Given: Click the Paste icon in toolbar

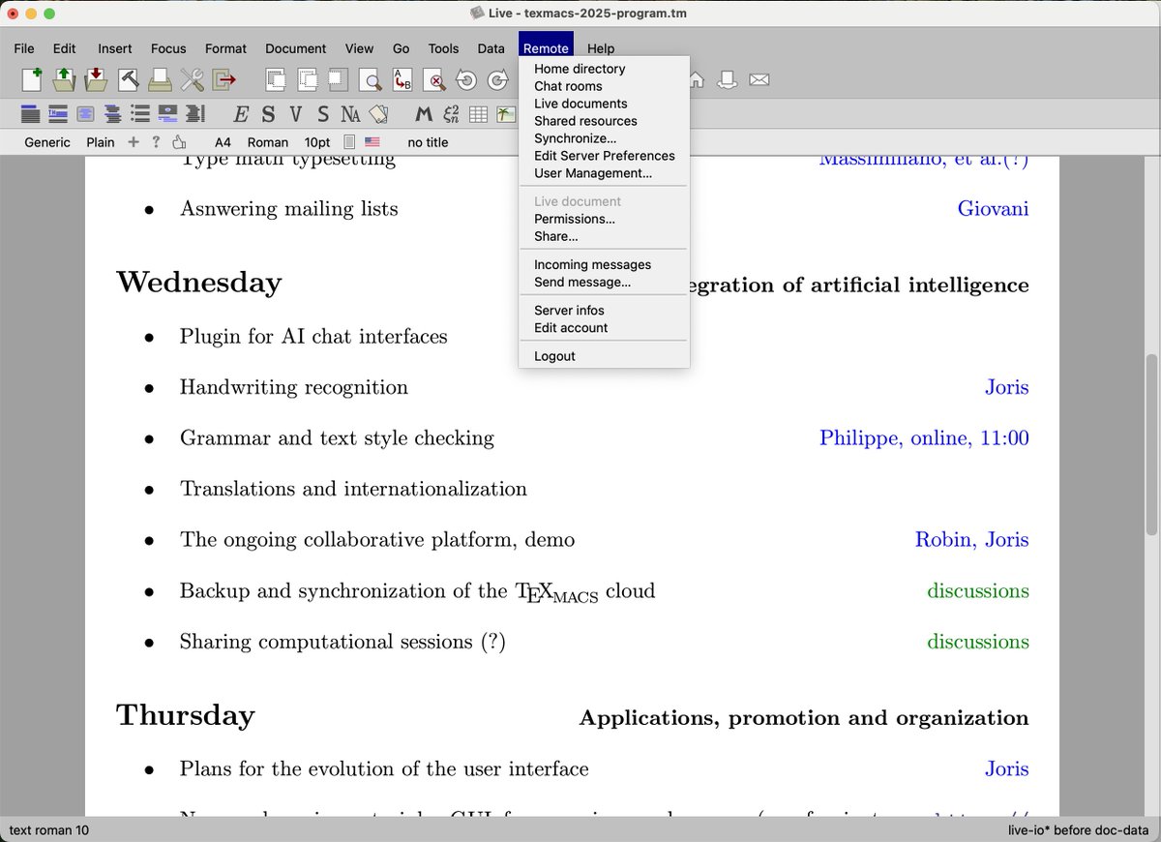Looking at the screenshot, I should [x=338, y=79].
